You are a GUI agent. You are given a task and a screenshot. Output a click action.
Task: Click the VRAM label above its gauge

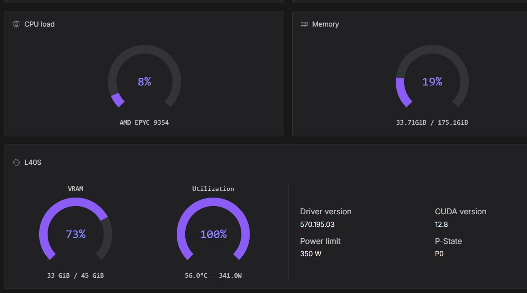(76, 189)
